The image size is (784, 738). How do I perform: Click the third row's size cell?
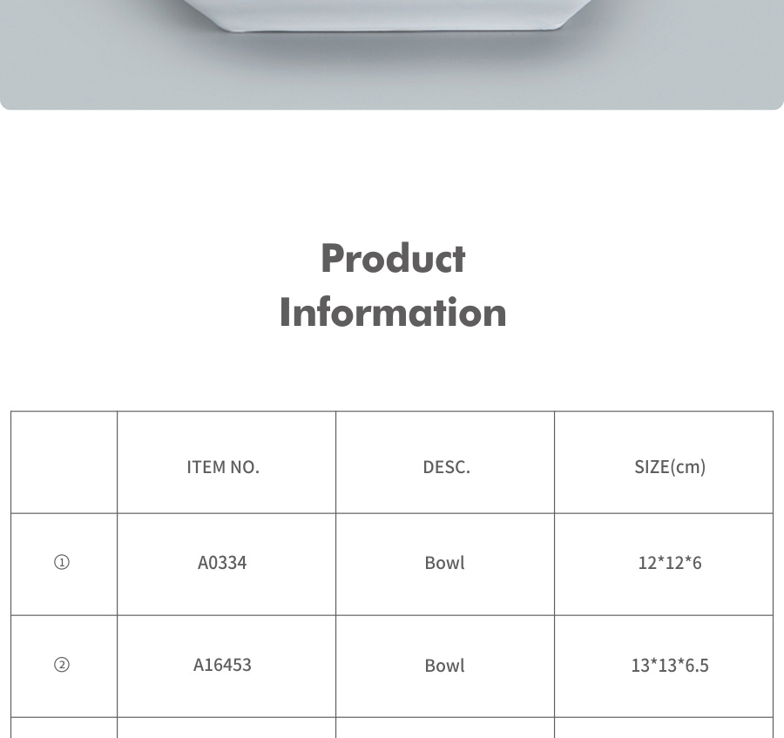[x=664, y=728]
